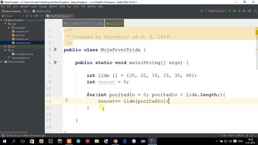Open Edge browser from the taskbar
The image size is (258, 145).
pyautogui.click(x=125, y=141)
